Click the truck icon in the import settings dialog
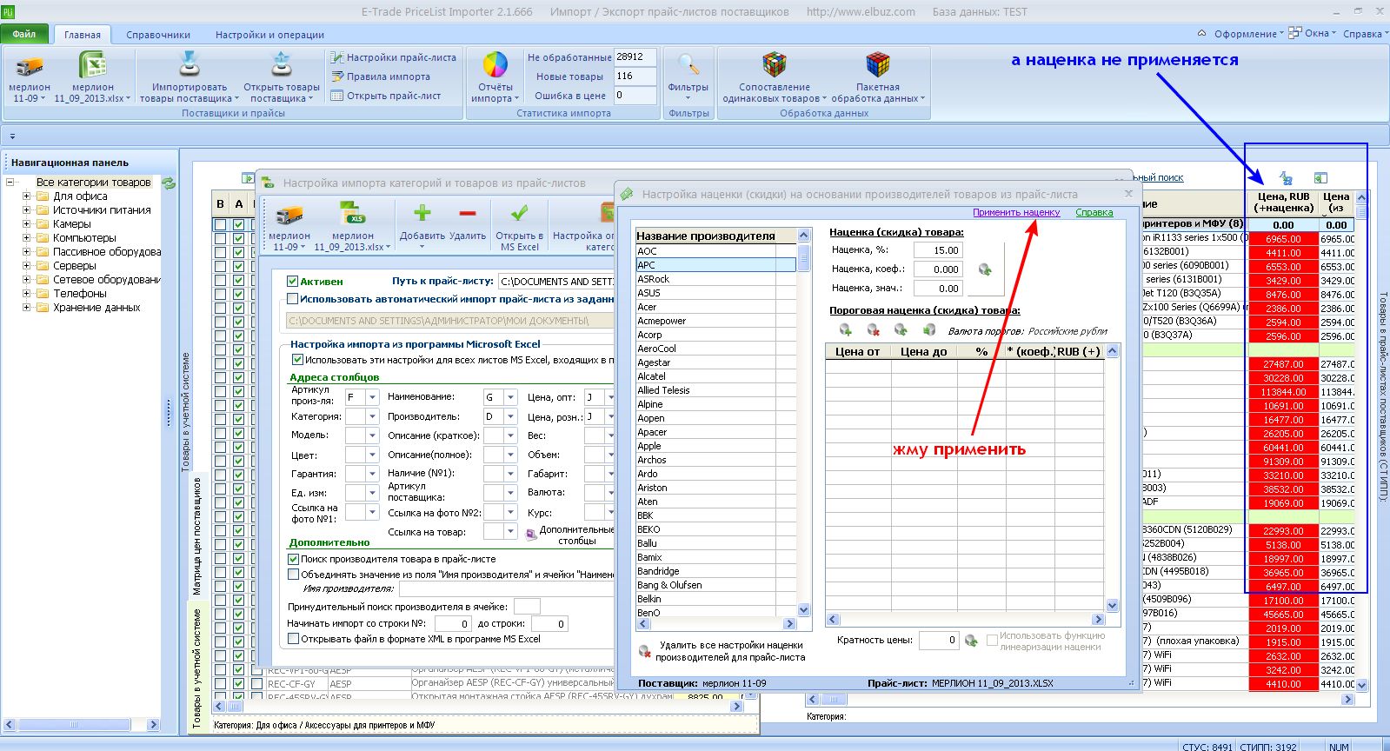The height and width of the screenshot is (751, 1390). [x=289, y=215]
